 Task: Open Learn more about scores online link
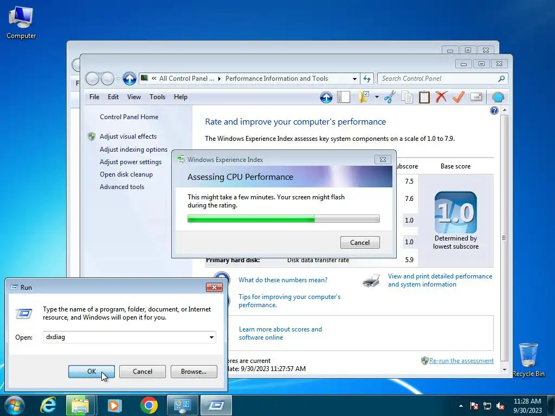tap(280, 333)
